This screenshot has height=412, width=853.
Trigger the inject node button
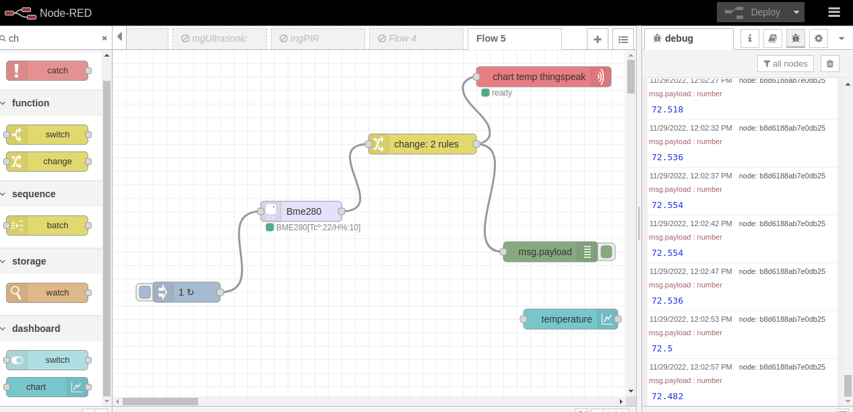pos(144,292)
